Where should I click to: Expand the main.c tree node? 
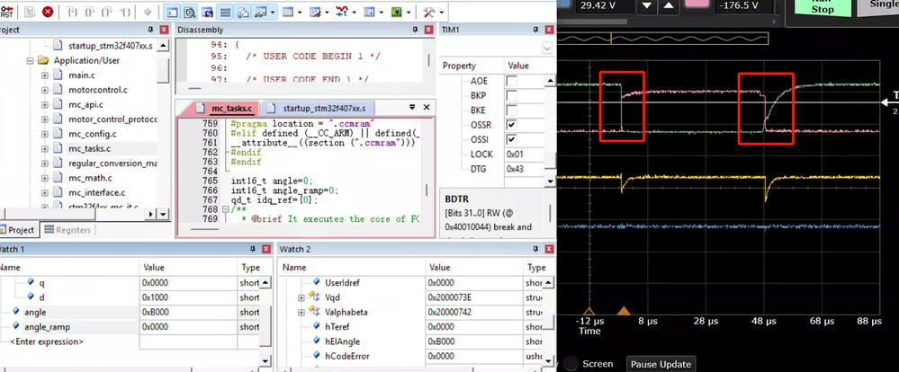point(45,75)
